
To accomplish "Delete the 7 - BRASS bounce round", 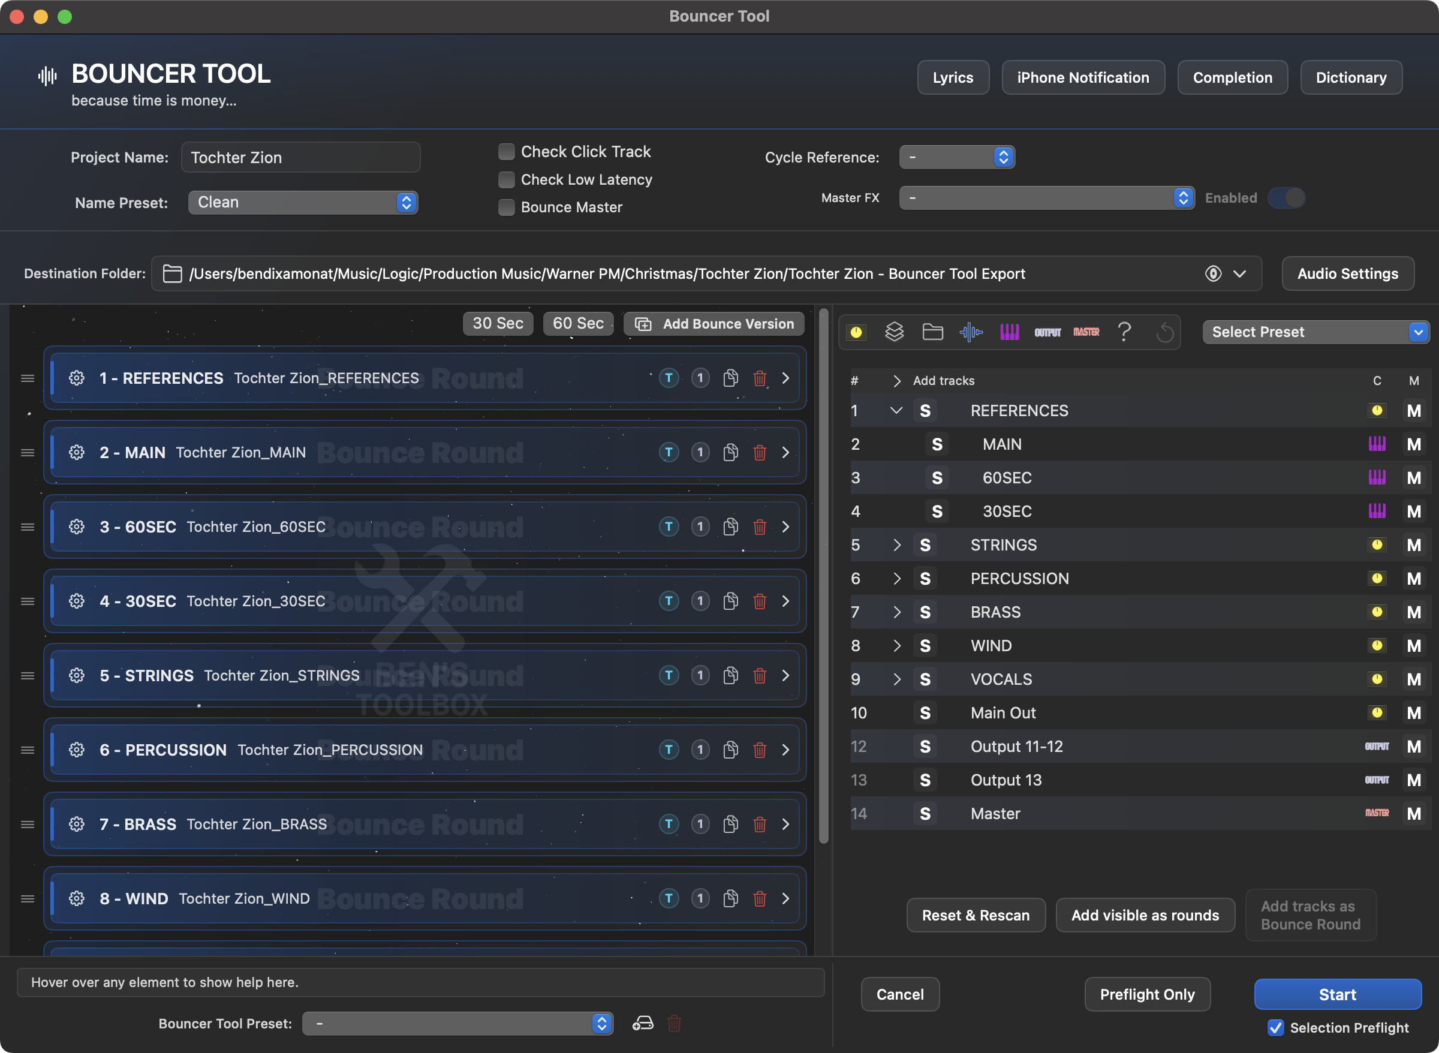I will [759, 824].
